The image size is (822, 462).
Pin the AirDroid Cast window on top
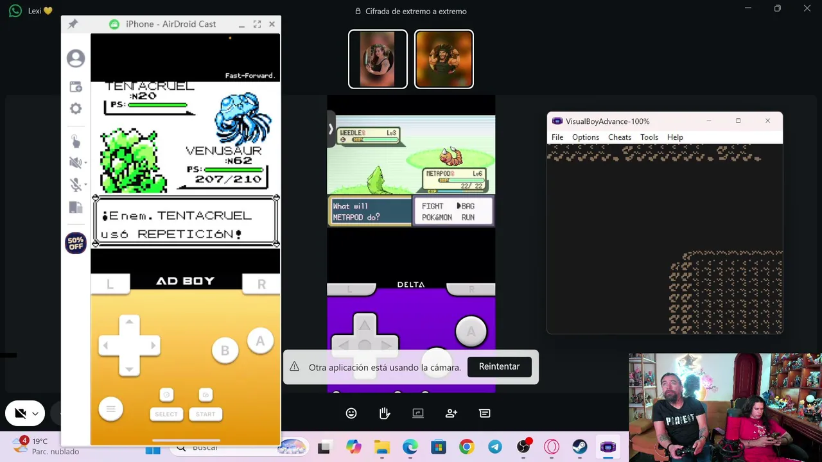73,24
